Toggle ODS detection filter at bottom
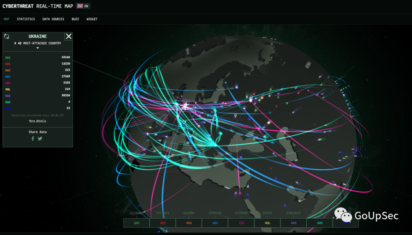 point(163,223)
